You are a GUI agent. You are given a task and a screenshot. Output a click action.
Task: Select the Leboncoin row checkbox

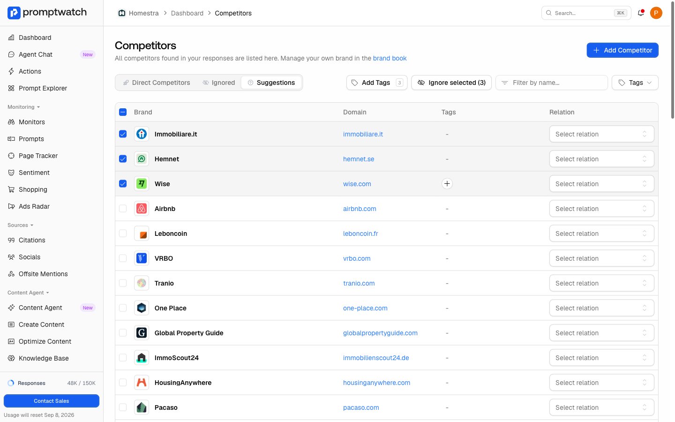pos(123,234)
